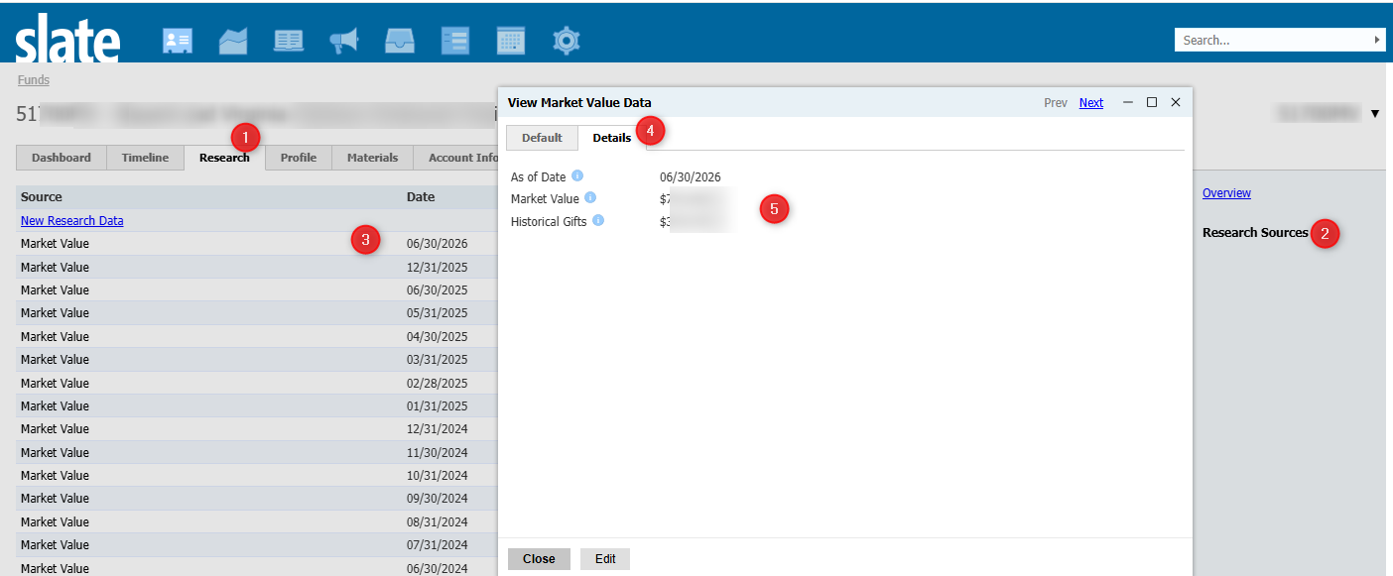Open the gear icon in top navigation
Viewport: 1393px width, 576px height.
(x=567, y=41)
